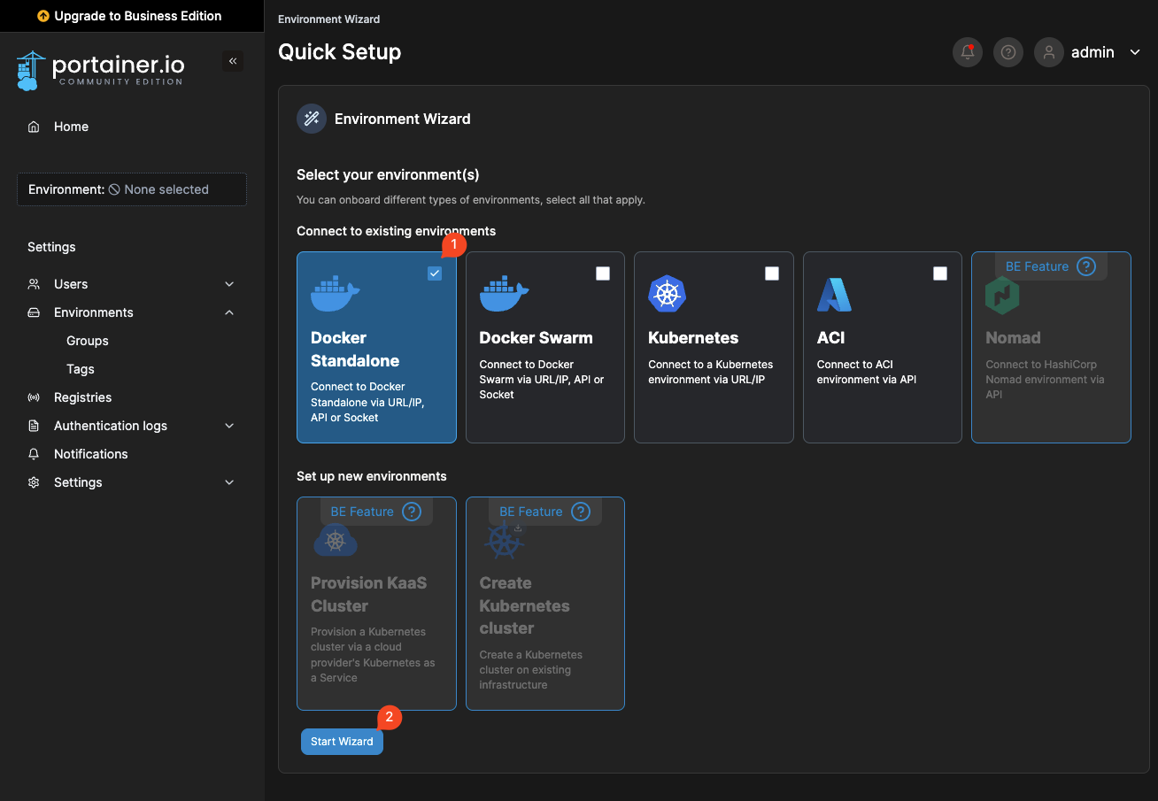Click the Users people icon
This screenshot has width=1158, height=801.
pyautogui.click(x=34, y=284)
